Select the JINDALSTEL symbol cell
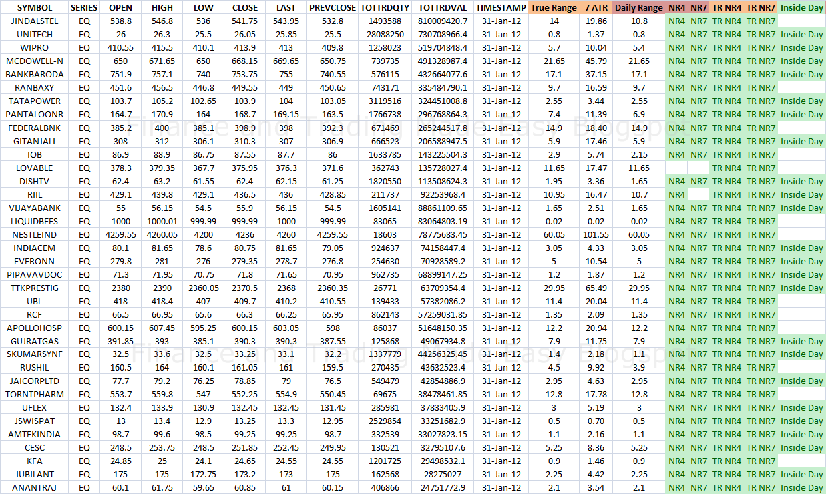The image size is (826, 494). (x=35, y=21)
